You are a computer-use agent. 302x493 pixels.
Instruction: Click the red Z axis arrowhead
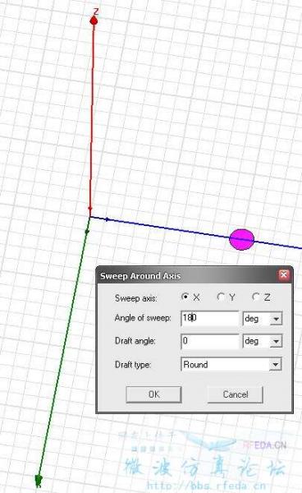point(94,21)
